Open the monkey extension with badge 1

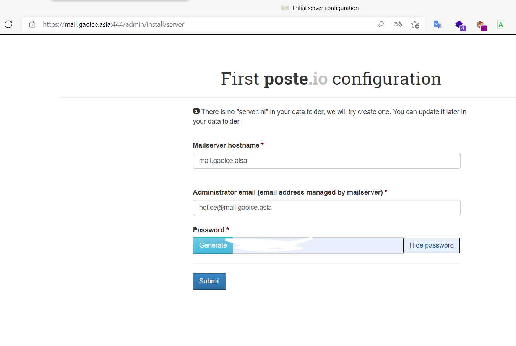(481, 25)
